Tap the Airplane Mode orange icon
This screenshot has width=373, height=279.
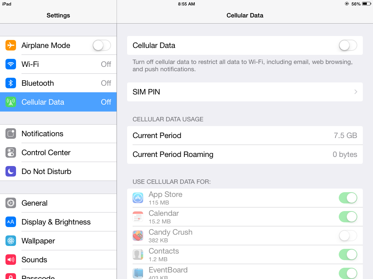click(11, 45)
